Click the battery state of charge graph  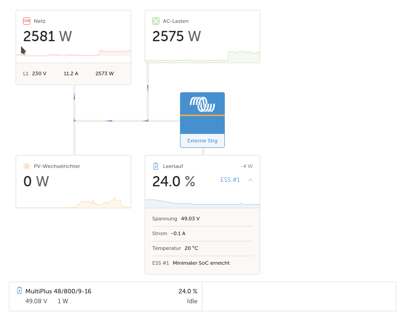[x=202, y=204]
